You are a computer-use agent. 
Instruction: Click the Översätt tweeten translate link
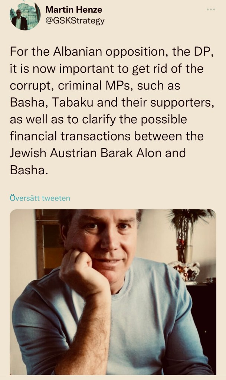tap(40, 198)
